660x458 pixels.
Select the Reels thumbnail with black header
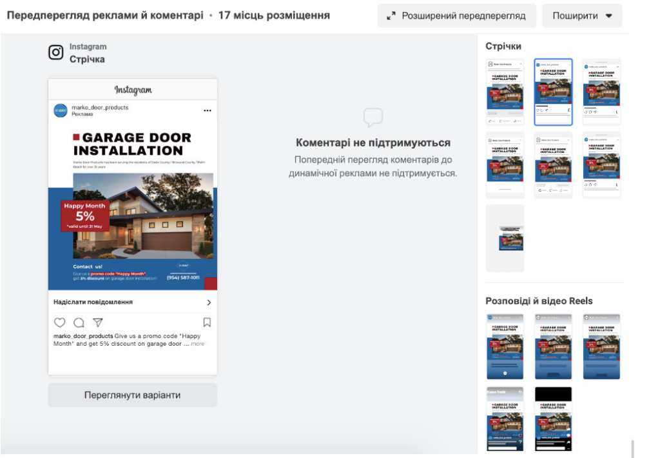[x=553, y=418]
